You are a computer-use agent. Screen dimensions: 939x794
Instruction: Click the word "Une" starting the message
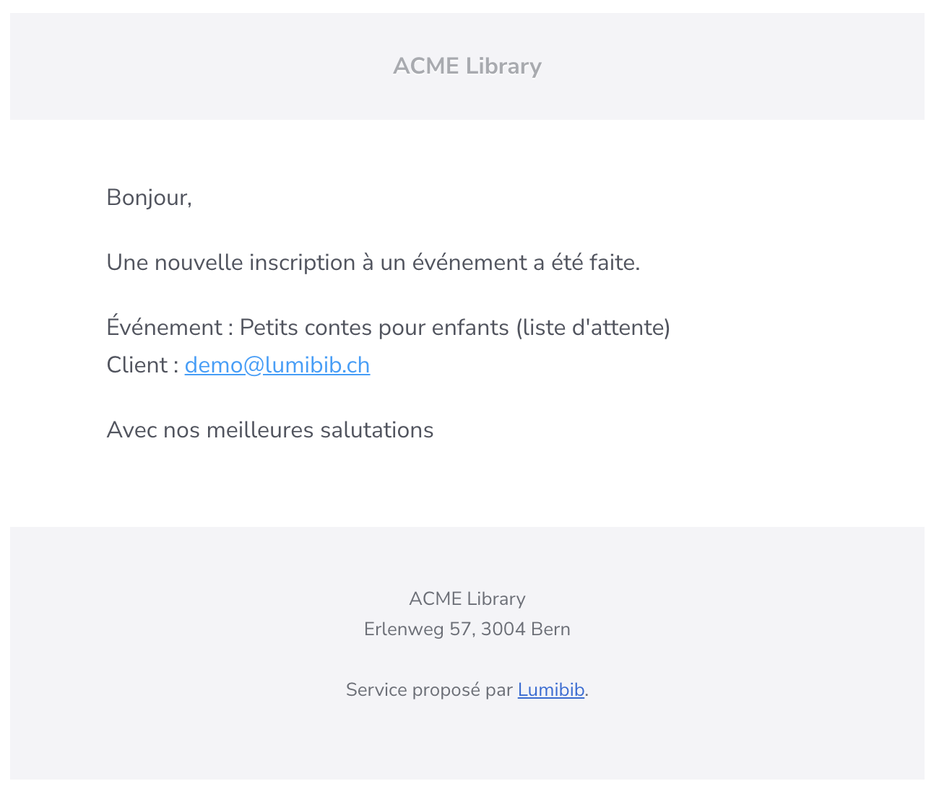(127, 263)
